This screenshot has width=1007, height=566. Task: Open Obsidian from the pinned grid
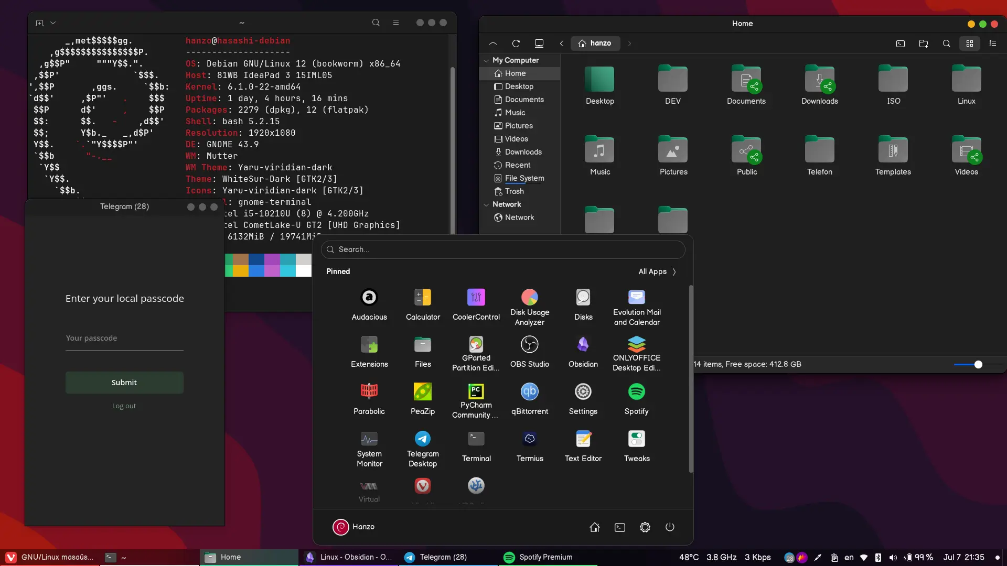click(583, 351)
